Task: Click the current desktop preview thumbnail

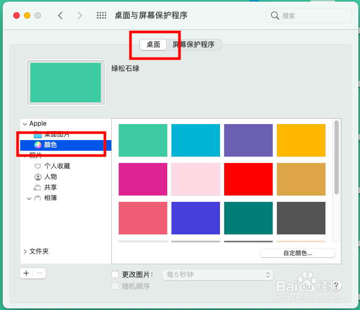Action: (x=66, y=83)
